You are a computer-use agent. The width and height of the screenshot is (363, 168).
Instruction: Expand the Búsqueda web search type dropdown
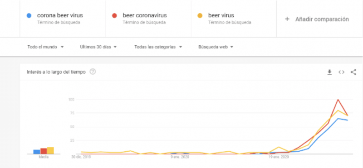tap(216, 47)
